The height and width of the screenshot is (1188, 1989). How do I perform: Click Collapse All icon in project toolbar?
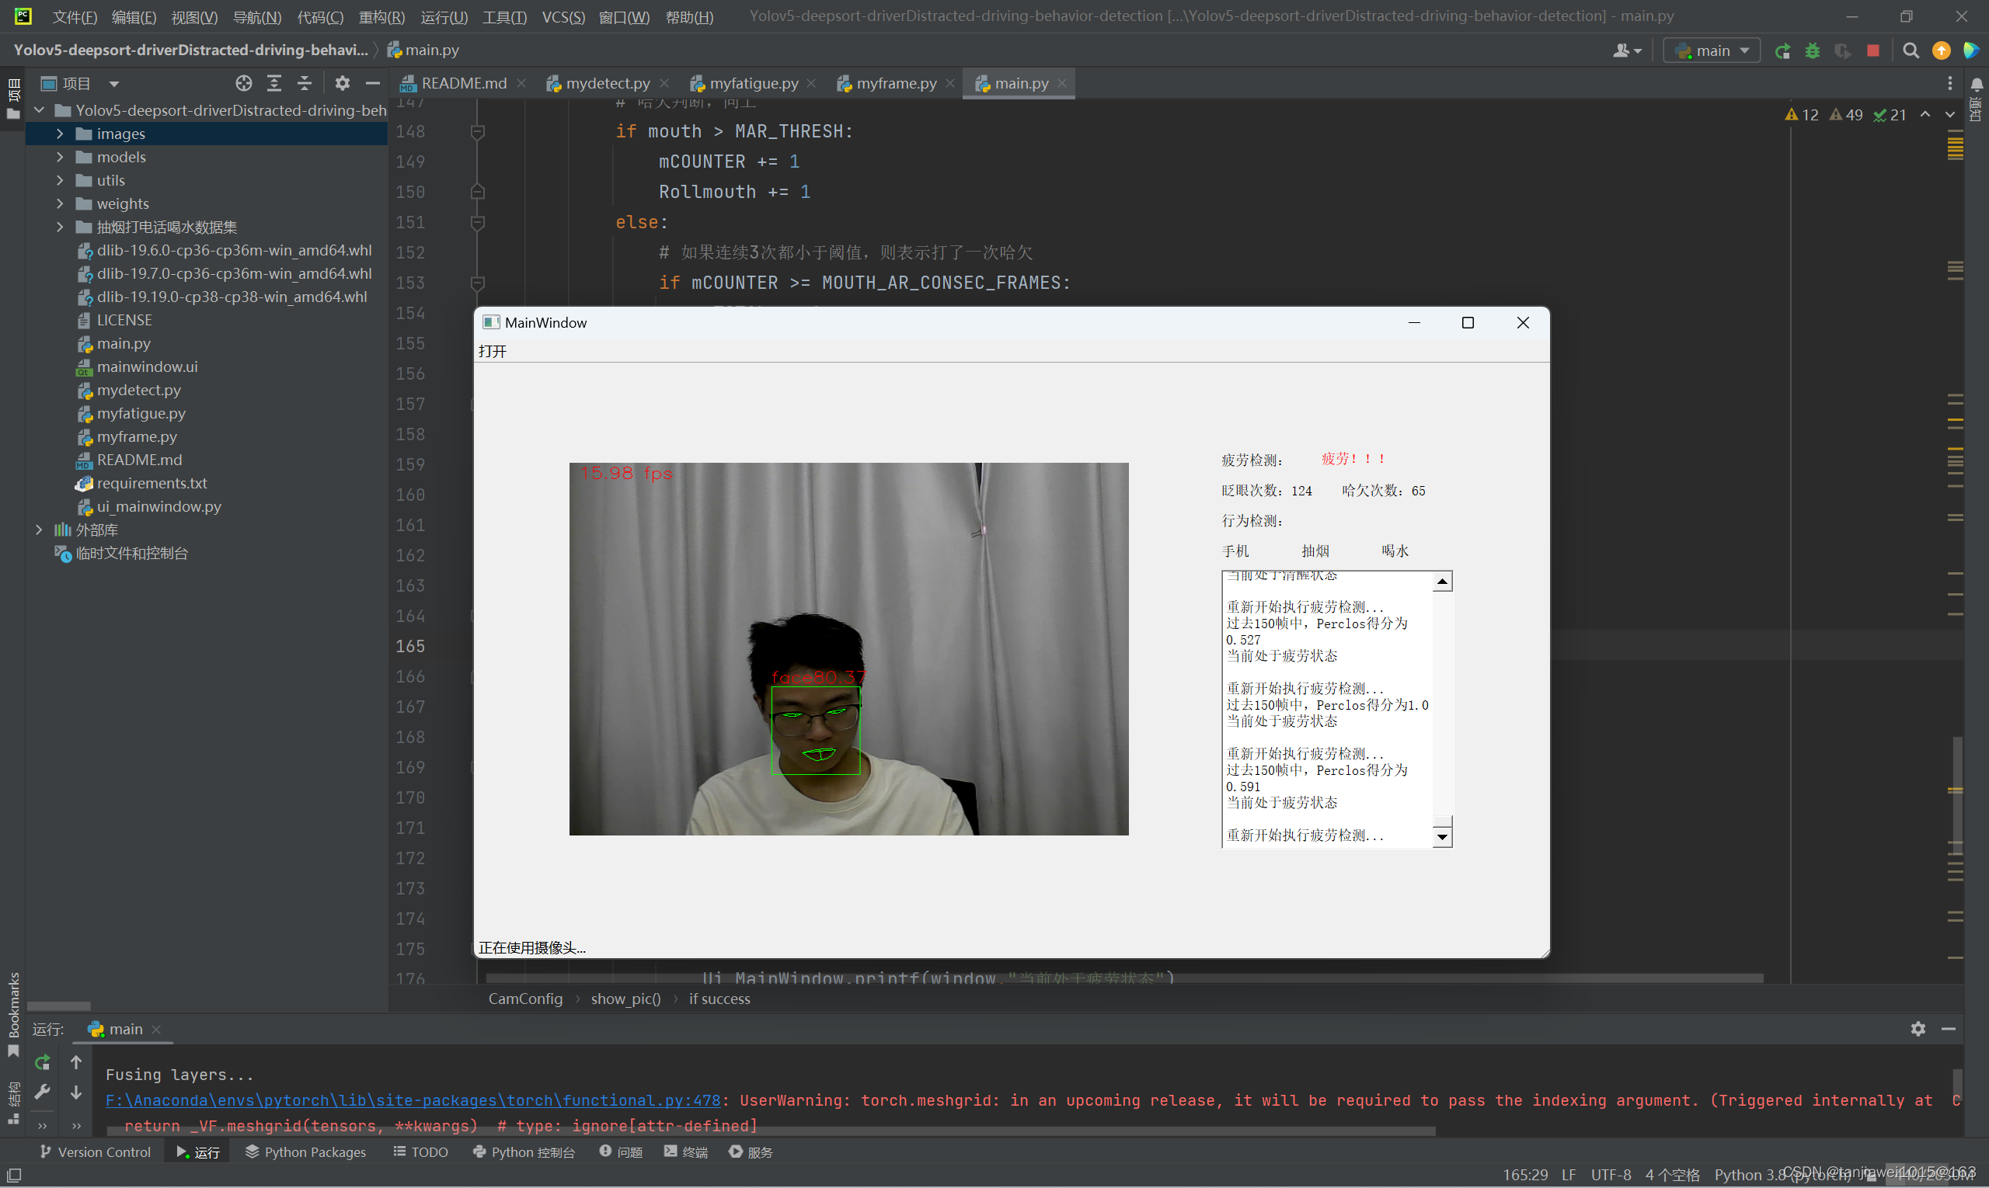[x=305, y=82]
